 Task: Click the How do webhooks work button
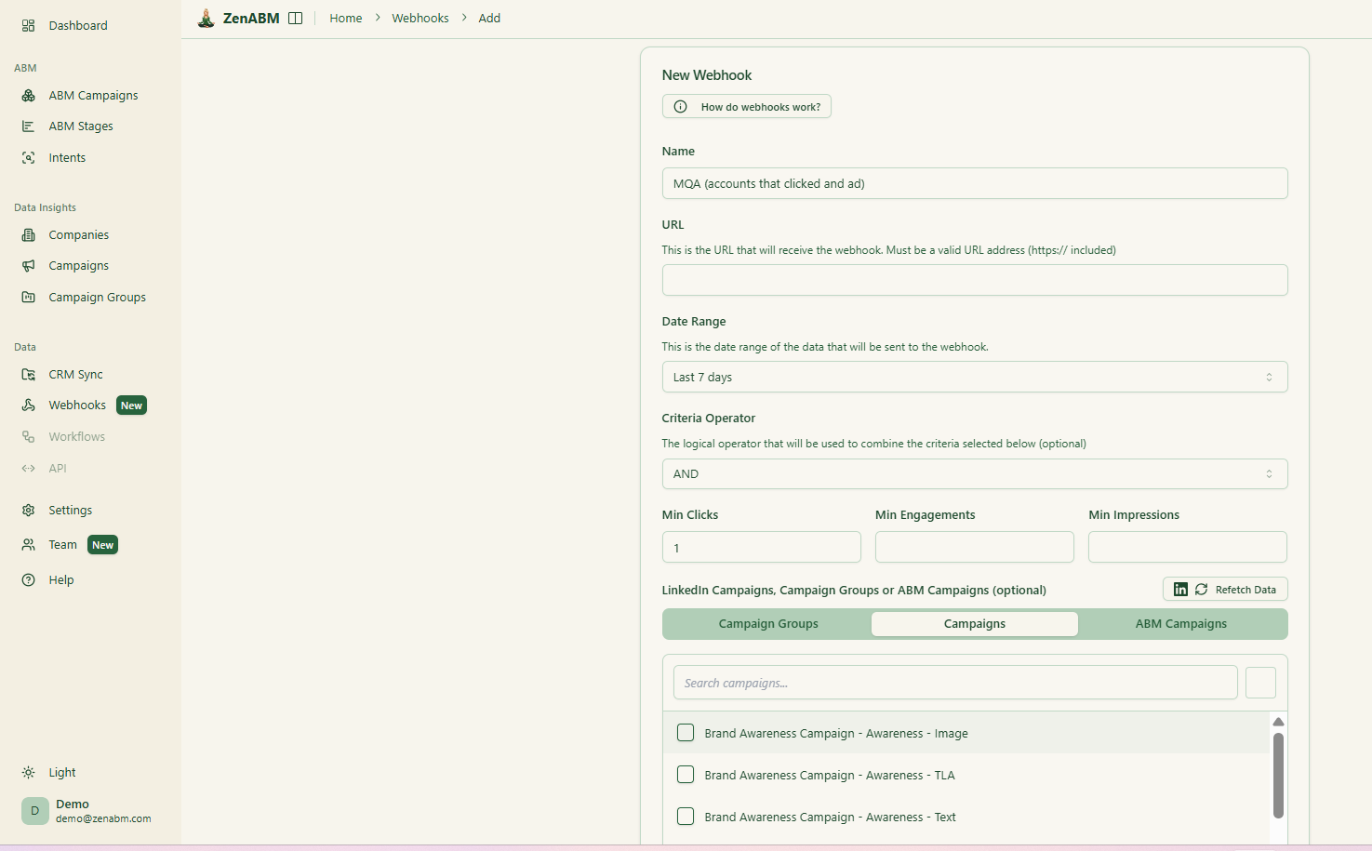[x=746, y=106]
